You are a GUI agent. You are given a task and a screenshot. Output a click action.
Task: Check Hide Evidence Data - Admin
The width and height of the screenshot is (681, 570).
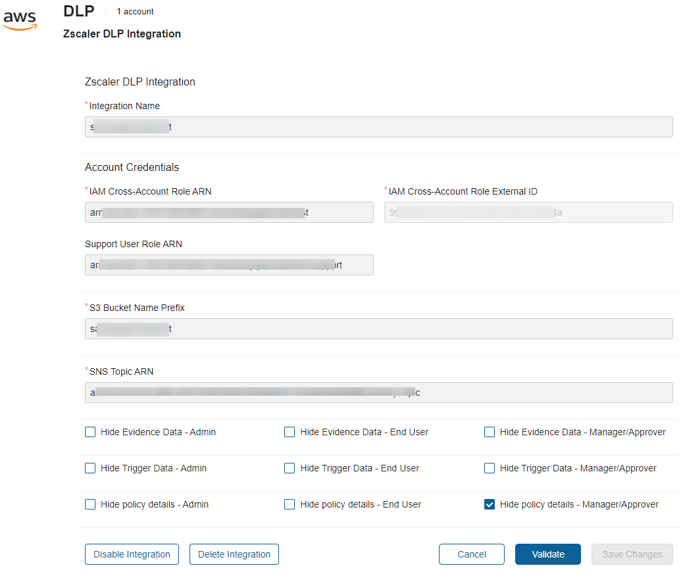pyautogui.click(x=90, y=432)
